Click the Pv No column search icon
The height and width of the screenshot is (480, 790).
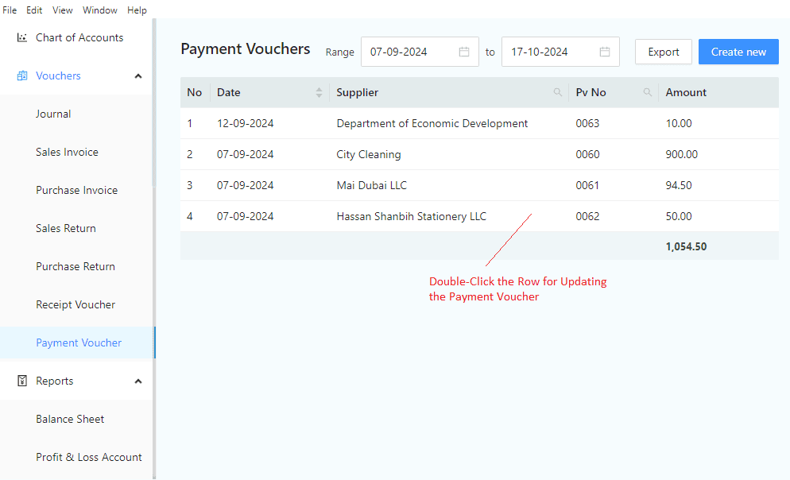[648, 92]
